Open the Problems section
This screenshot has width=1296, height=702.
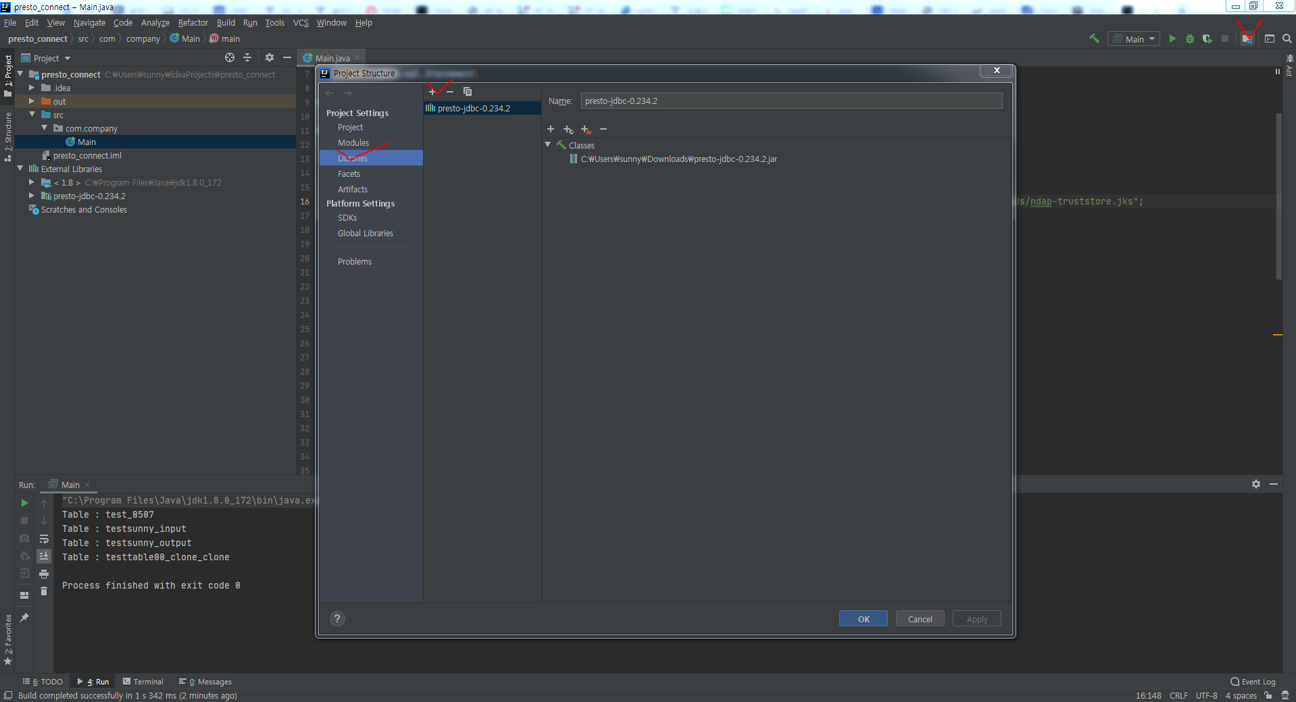(x=355, y=261)
